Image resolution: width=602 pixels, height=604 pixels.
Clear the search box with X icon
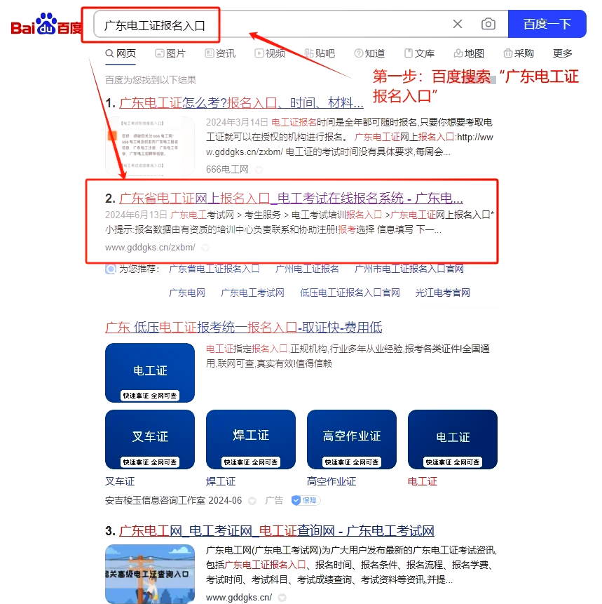[457, 24]
